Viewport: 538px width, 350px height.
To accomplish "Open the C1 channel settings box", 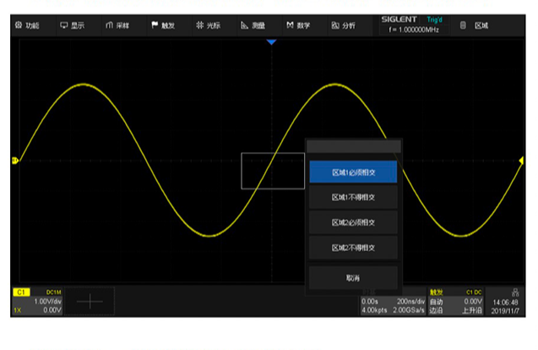I will click(37, 300).
